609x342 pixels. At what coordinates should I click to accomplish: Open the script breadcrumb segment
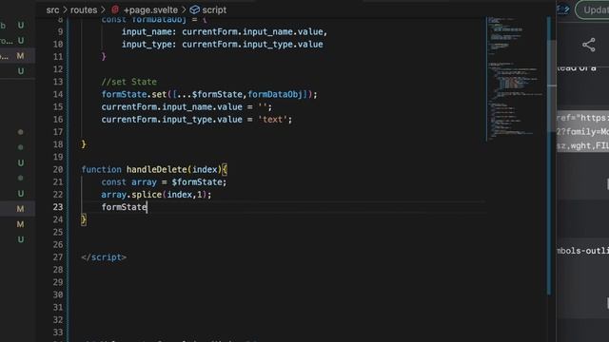coord(214,9)
